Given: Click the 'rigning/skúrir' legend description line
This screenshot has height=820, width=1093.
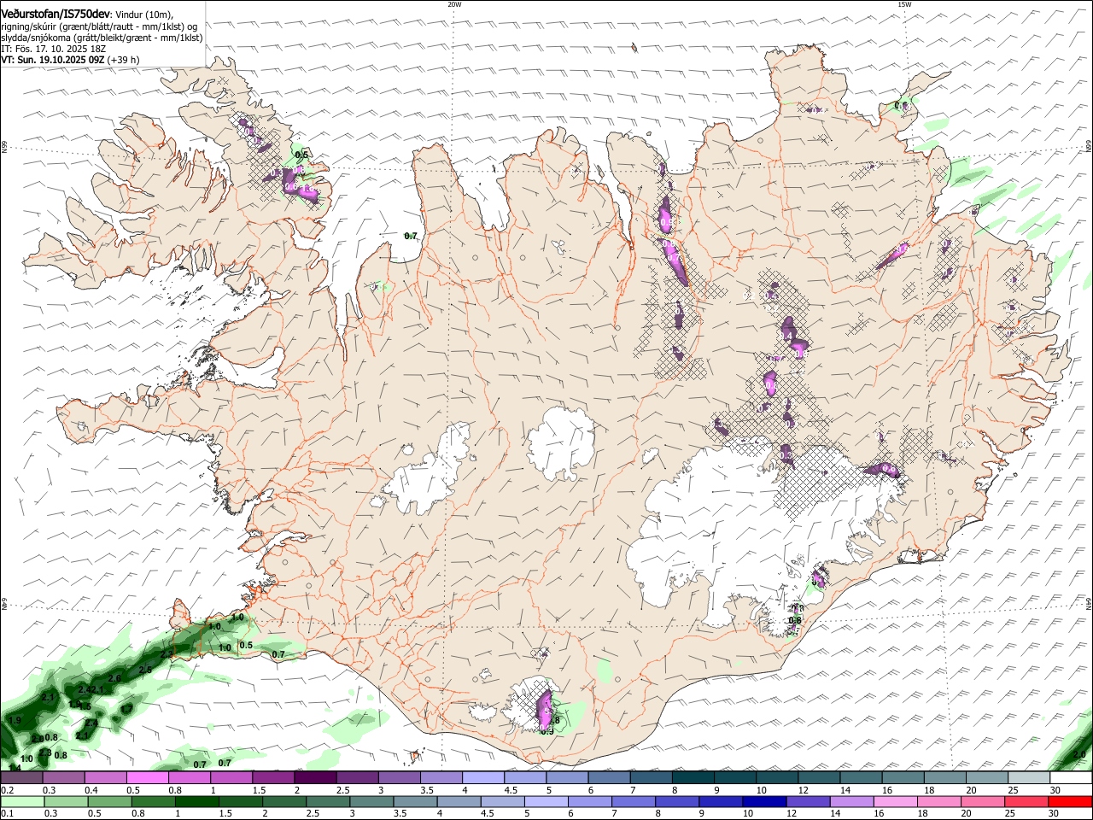Looking at the screenshot, I should click(98, 26).
